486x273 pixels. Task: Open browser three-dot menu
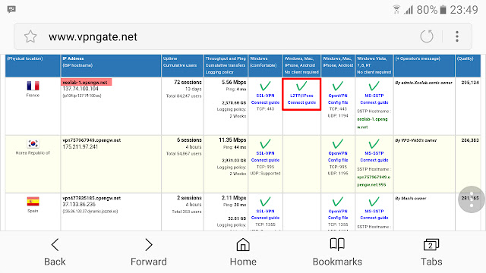click(457, 36)
